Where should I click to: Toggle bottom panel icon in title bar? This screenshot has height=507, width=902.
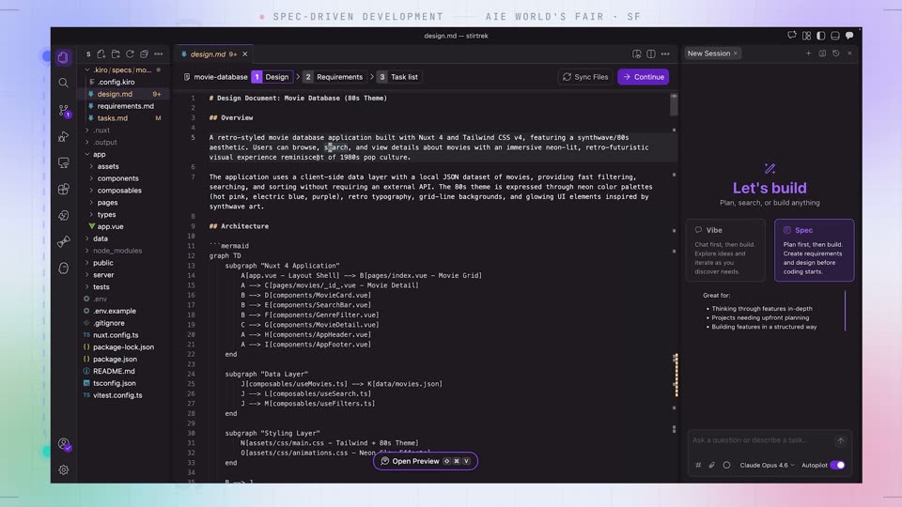point(835,36)
